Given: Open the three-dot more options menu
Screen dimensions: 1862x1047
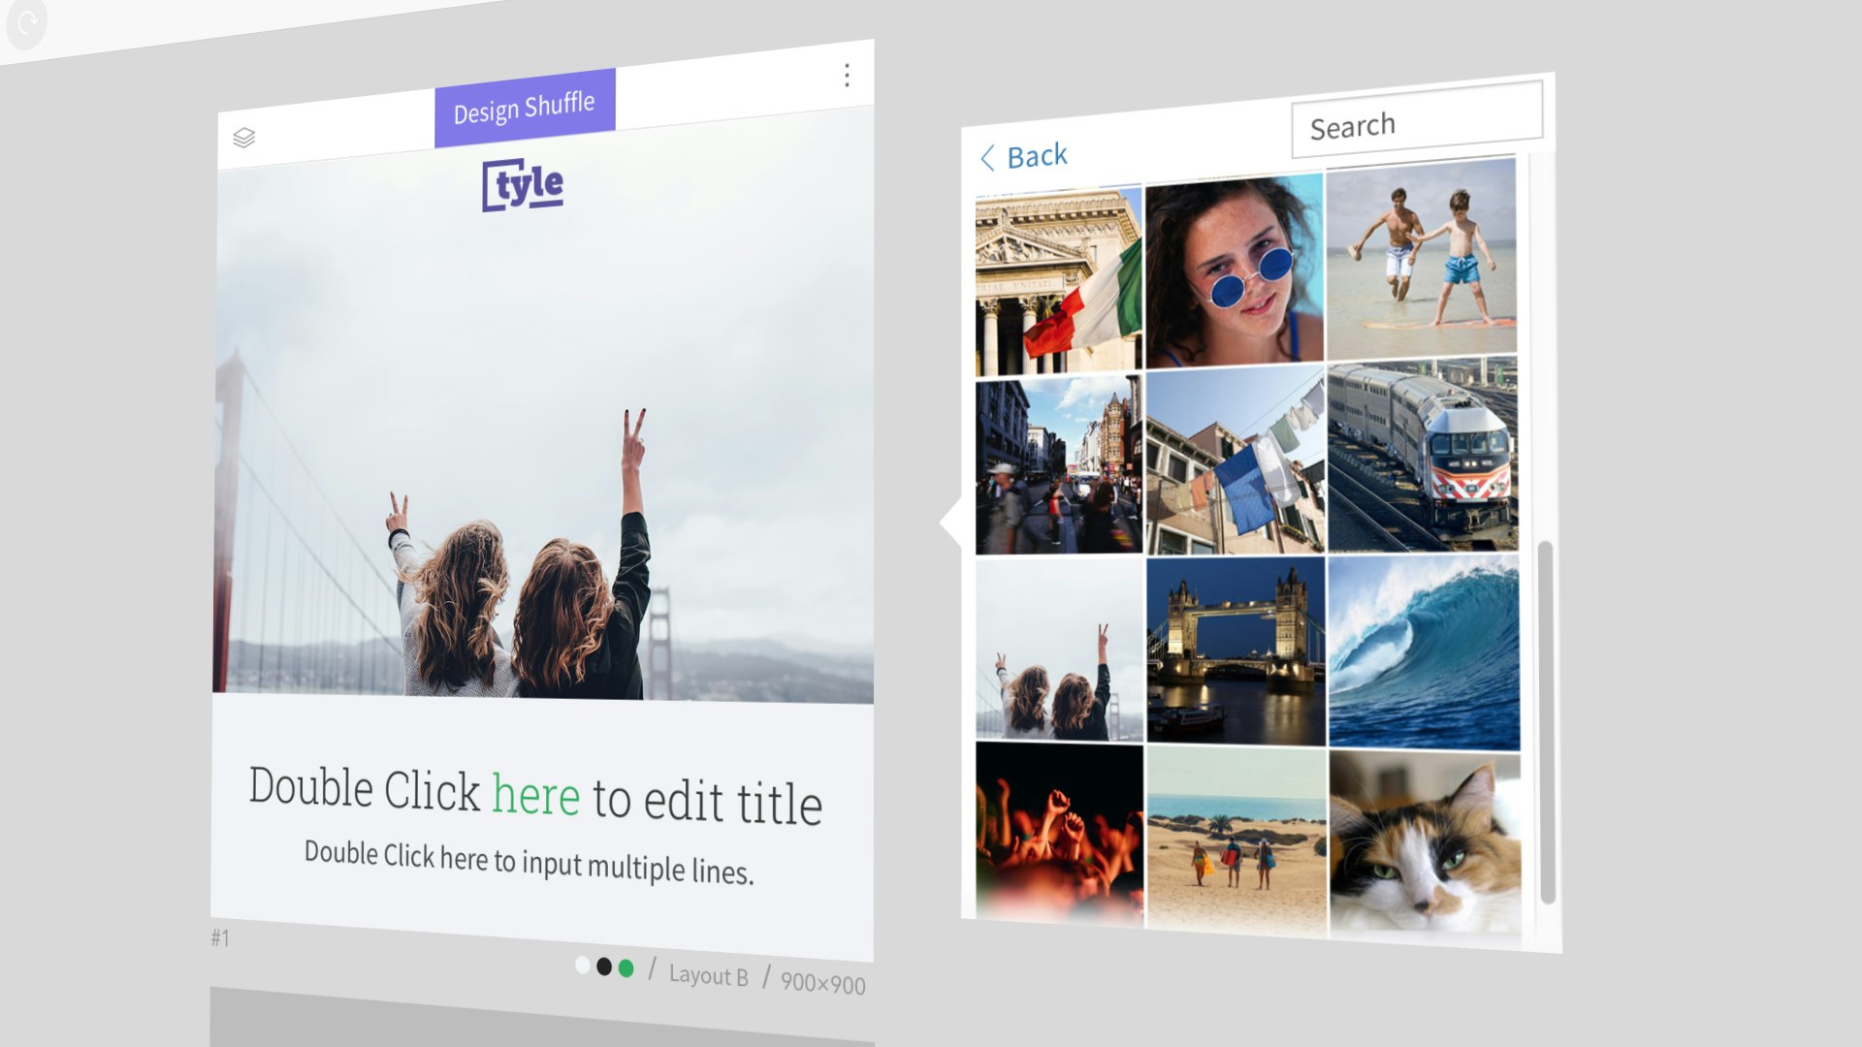Looking at the screenshot, I should [847, 76].
